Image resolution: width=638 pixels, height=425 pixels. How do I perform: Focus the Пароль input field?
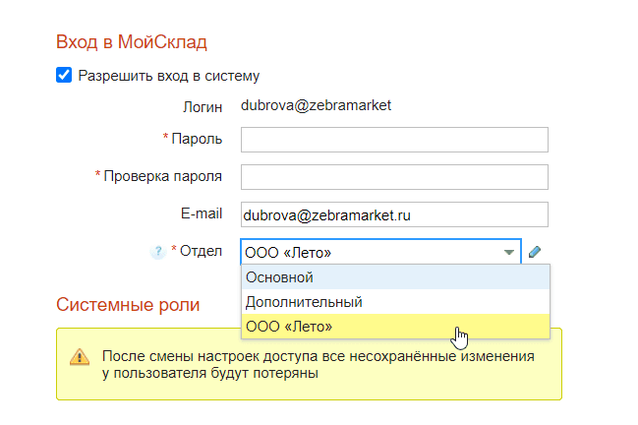393,140
